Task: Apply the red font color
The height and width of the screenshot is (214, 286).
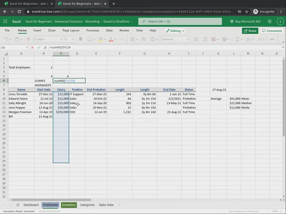Action: [111, 39]
